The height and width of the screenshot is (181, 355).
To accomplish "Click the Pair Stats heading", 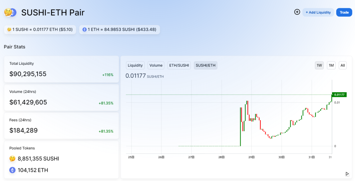I will 14,47.
